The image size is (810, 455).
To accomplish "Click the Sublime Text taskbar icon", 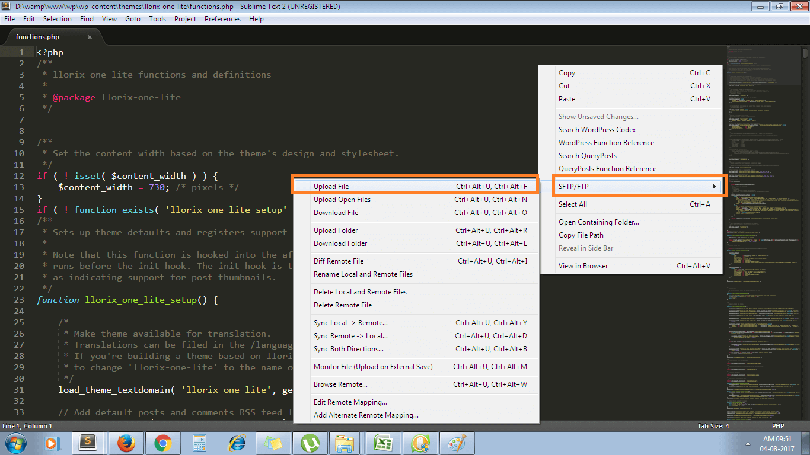I will (88, 443).
